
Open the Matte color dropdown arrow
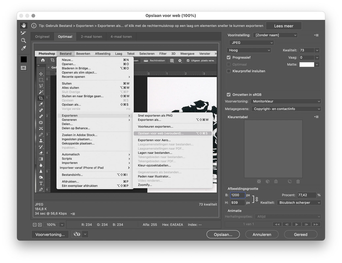tap(317, 64)
